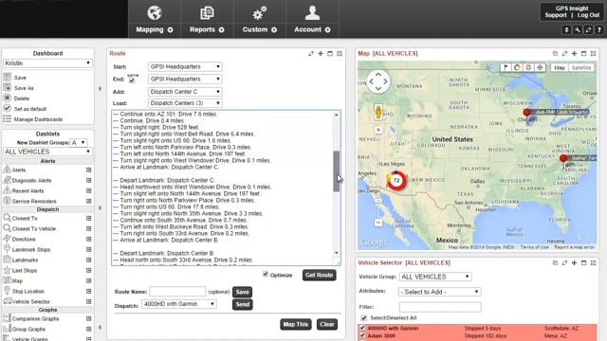Open the New Dashlet Groups dropdown
The height and width of the screenshot is (341, 607).
pyautogui.click(x=78, y=143)
